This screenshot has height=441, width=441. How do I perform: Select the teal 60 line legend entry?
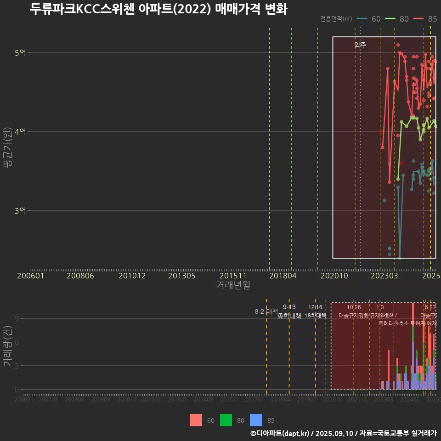pyautogui.click(x=368, y=19)
